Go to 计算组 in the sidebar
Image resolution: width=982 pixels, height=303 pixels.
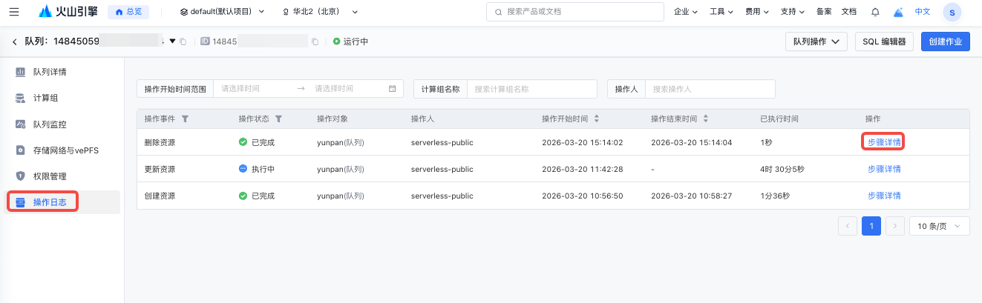45,98
